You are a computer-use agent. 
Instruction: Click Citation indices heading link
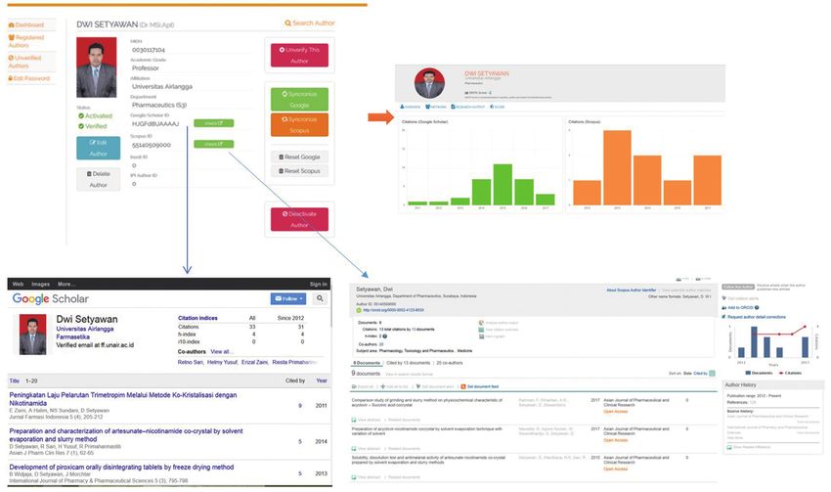(197, 318)
